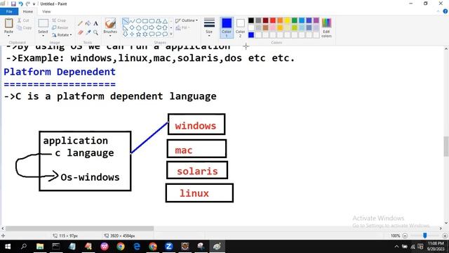Pick the yellow color swatch
449x253 pixels.
coord(287,20)
